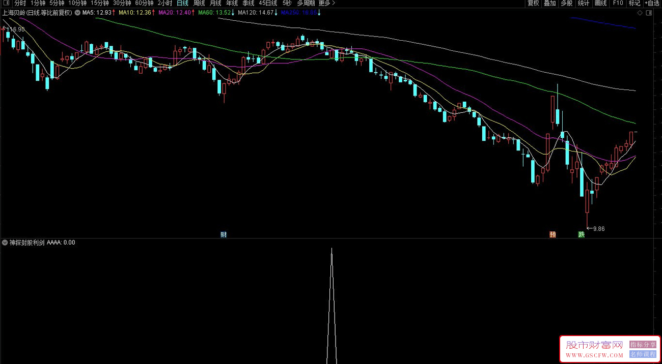Click the 多股 multi-stock button
This screenshot has width=662, height=364.
tap(567, 3)
